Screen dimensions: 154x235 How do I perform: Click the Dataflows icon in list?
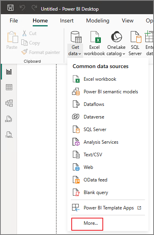(76, 104)
